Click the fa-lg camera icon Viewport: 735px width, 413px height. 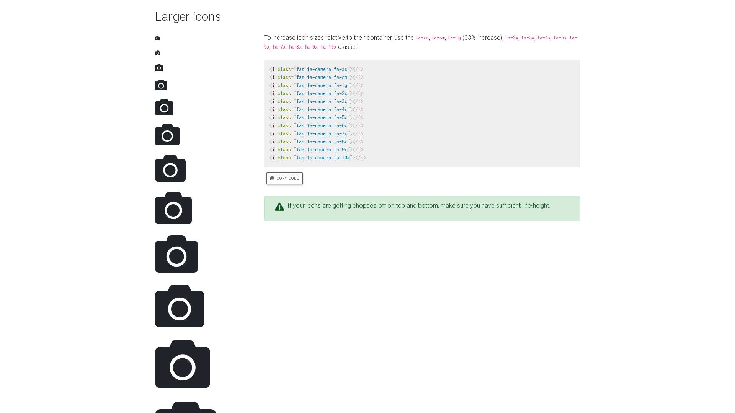[159, 68]
